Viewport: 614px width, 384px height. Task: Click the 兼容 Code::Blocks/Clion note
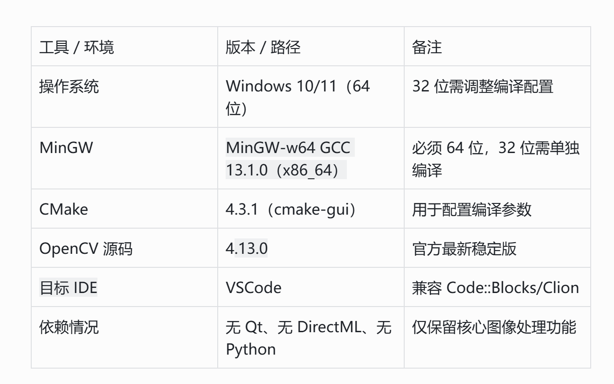click(496, 287)
